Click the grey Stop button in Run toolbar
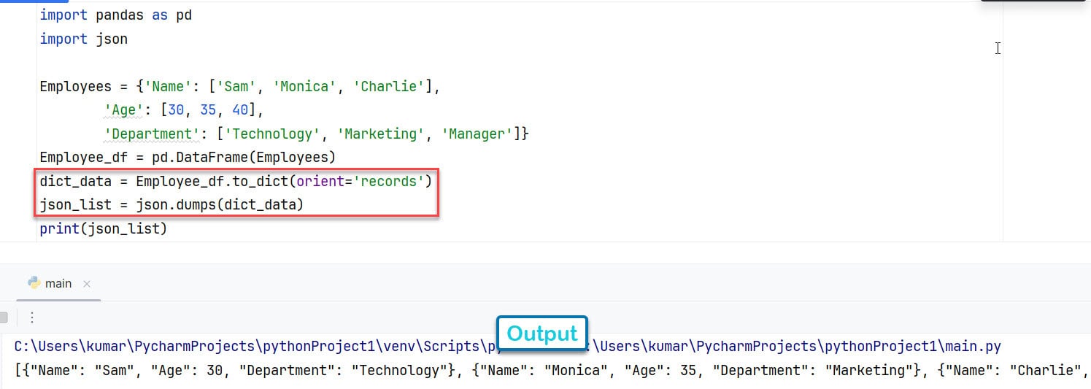Screen dimensions: 1091x389 point(4,317)
